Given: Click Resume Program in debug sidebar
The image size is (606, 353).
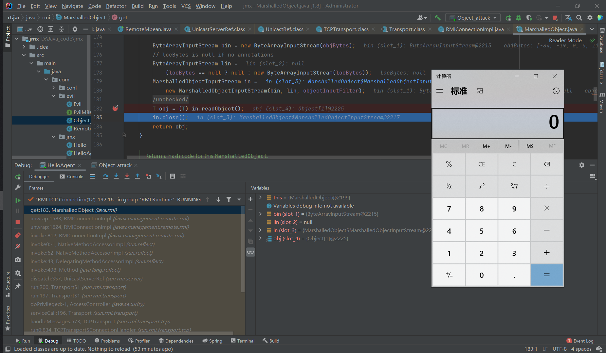Looking at the screenshot, I should (18, 200).
